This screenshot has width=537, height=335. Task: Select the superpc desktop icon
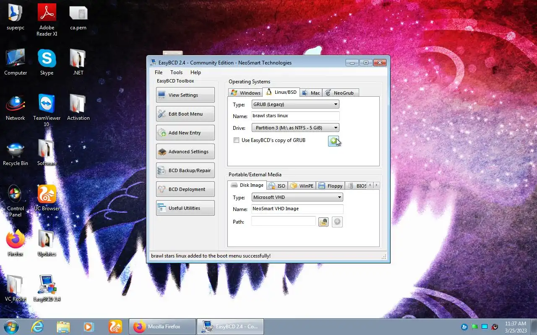tap(16, 17)
